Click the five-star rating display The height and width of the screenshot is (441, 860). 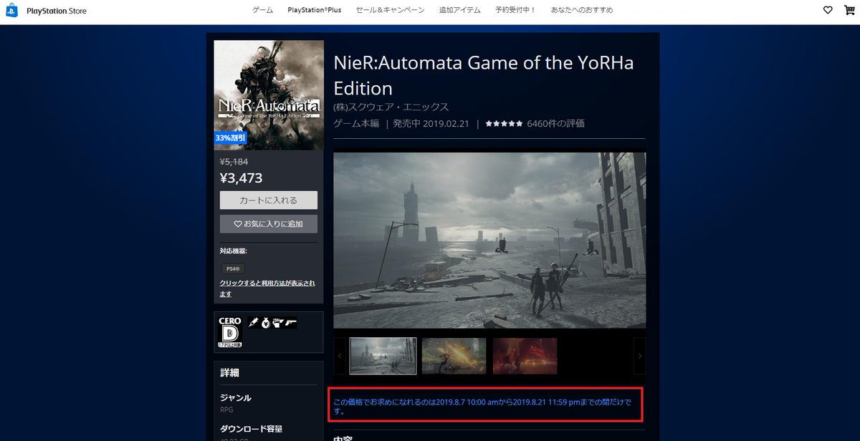pyautogui.click(x=504, y=124)
